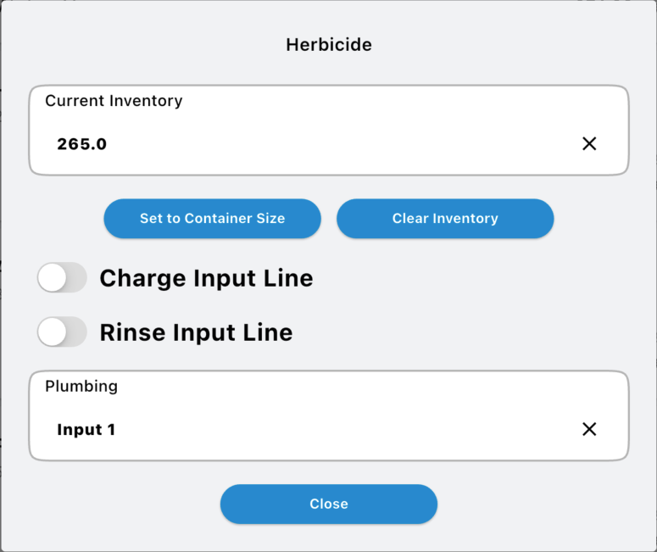
Task: Turn on the Rinse Input Line switch
Action: click(x=62, y=332)
